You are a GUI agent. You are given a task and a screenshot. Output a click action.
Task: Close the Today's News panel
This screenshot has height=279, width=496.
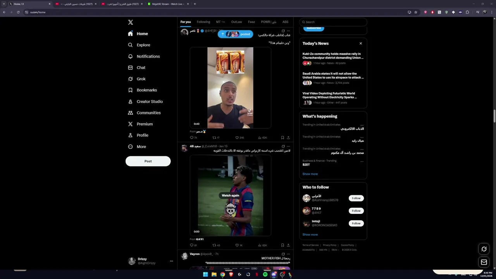click(x=361, y=43)
